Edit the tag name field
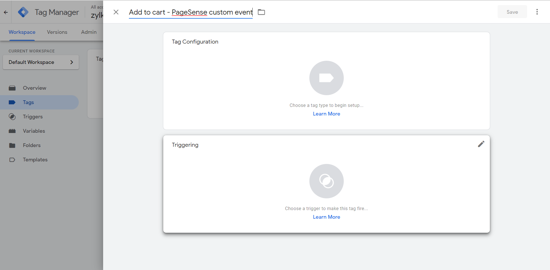550x270 pixels. click(191, 12)
